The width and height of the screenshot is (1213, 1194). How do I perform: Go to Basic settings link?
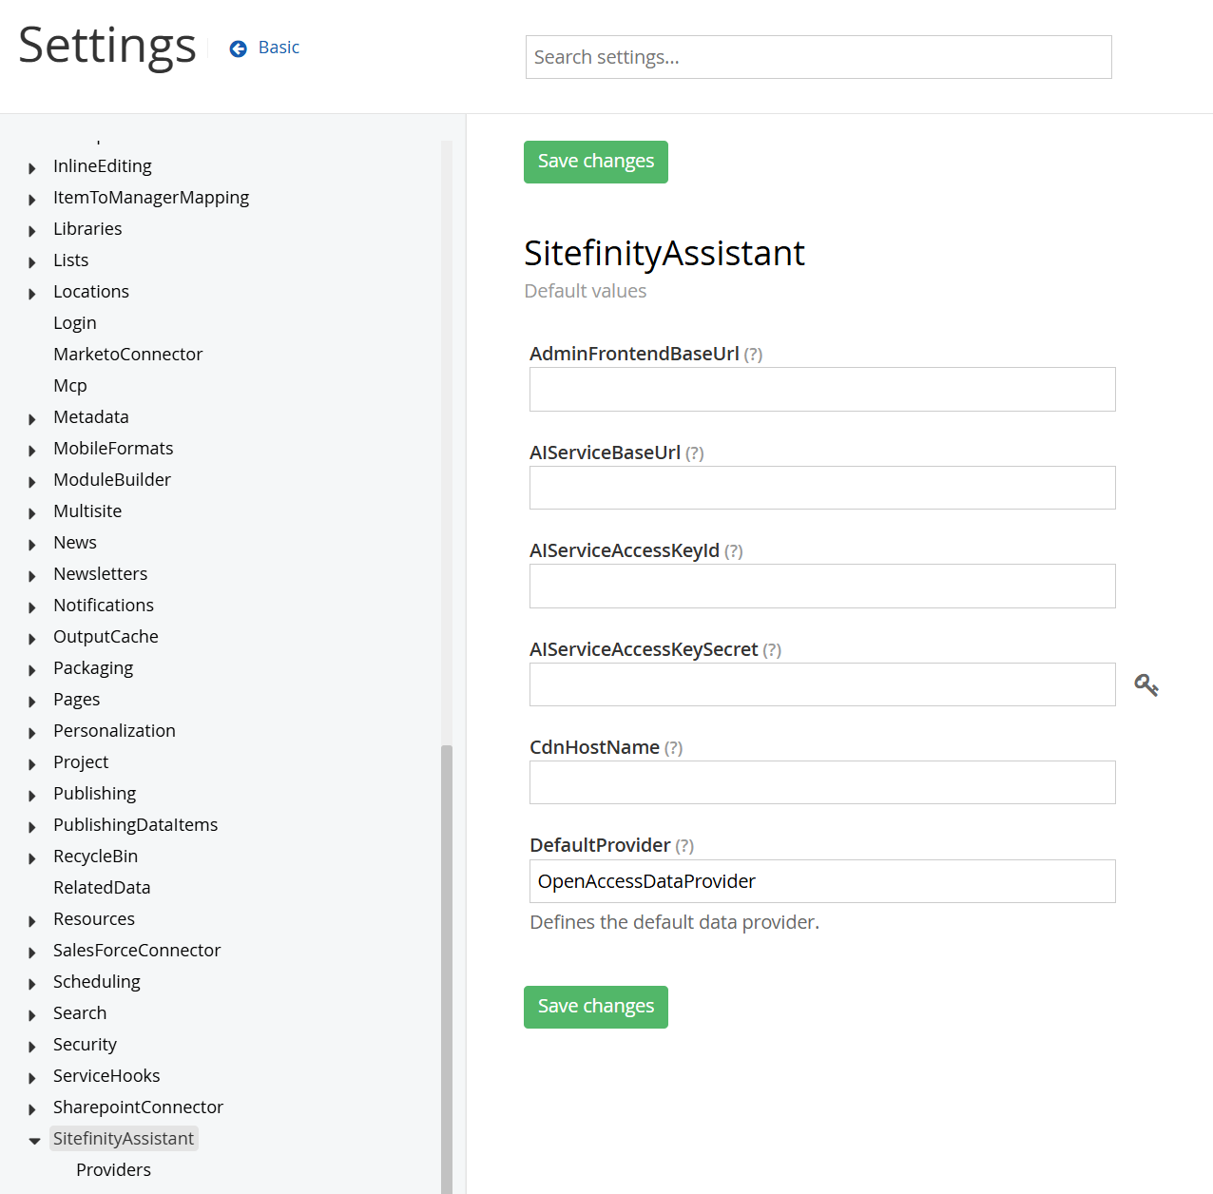pyautogui.click(x=279, y=48)
